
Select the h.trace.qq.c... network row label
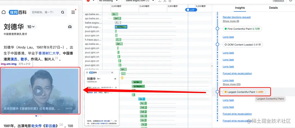(93, 40)
